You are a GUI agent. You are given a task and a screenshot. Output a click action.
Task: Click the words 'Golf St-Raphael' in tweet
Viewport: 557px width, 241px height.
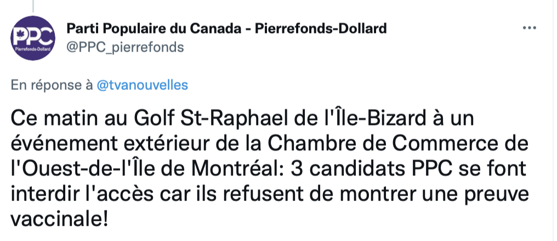point(208,118)
